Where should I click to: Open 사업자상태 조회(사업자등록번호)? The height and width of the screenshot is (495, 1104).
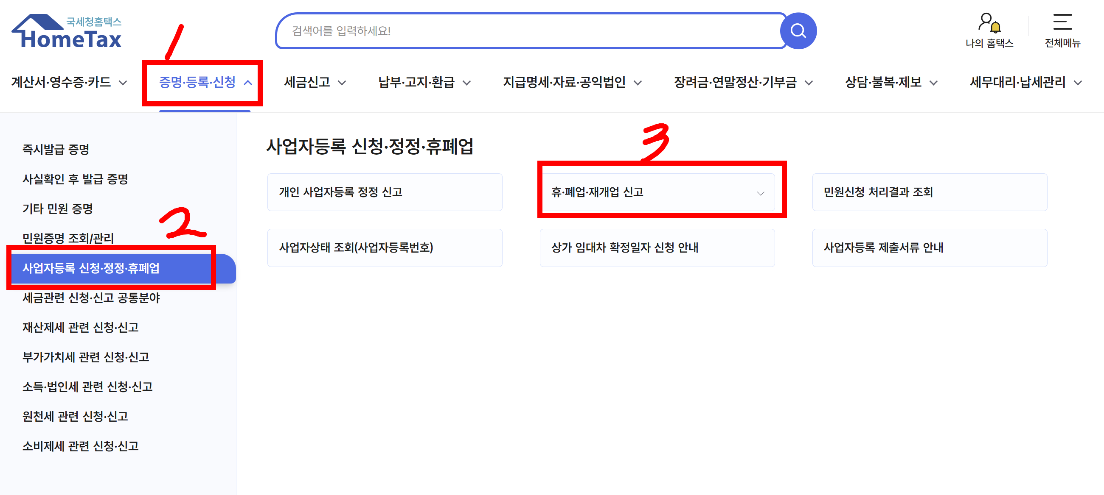[385, 247]
